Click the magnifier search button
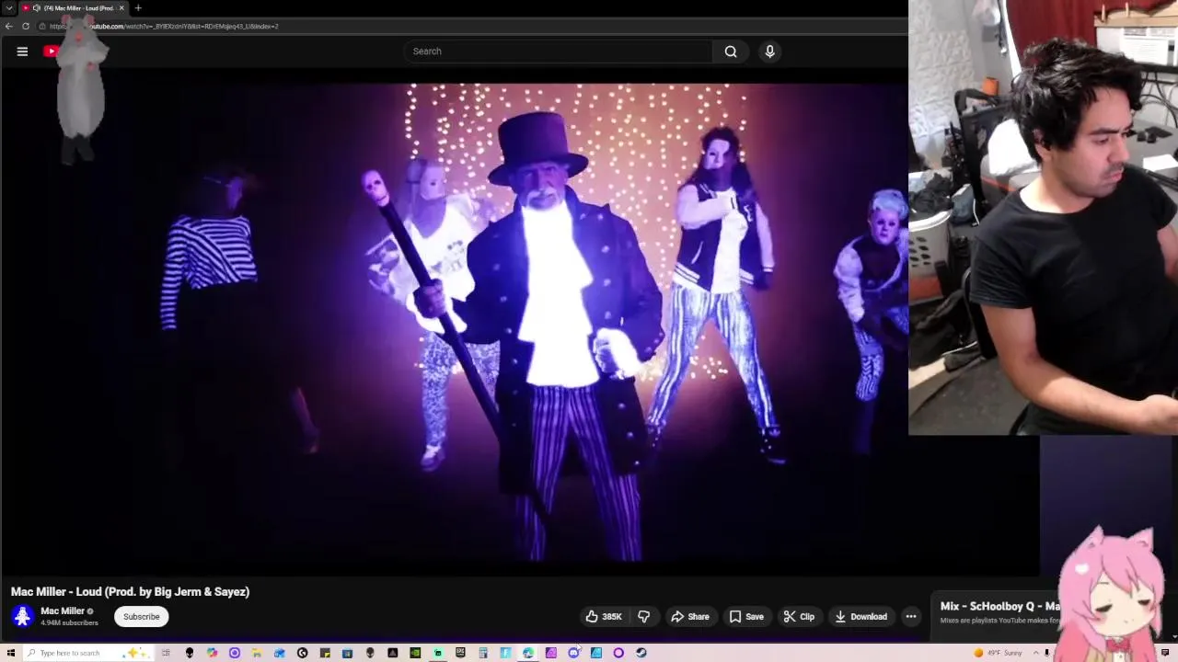The height and width of the screenshot is (662, 1178). (731, 51)
